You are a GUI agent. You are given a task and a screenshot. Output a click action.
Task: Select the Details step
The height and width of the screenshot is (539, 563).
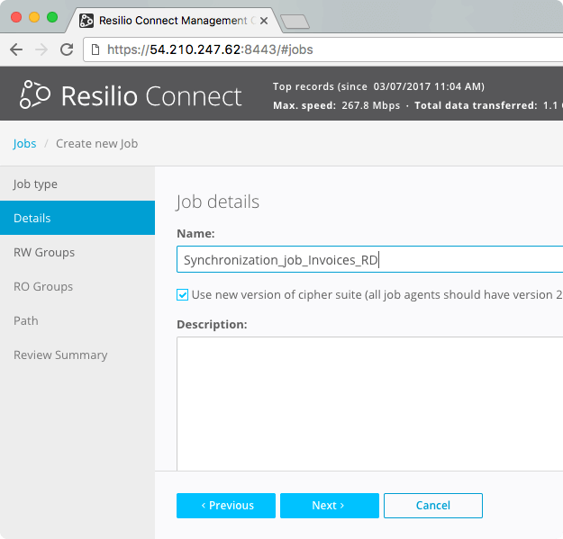coord(77,218)
